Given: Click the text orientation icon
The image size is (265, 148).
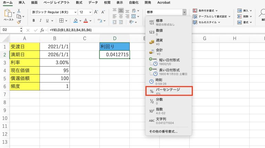Looking at the screenshot, I should (x=131, y=22).
